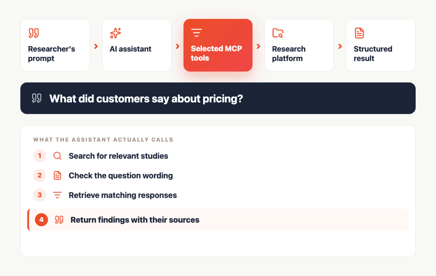Click the chevron before the Structured result card
The image size is (436, 276).
click(x=340, y=46)
